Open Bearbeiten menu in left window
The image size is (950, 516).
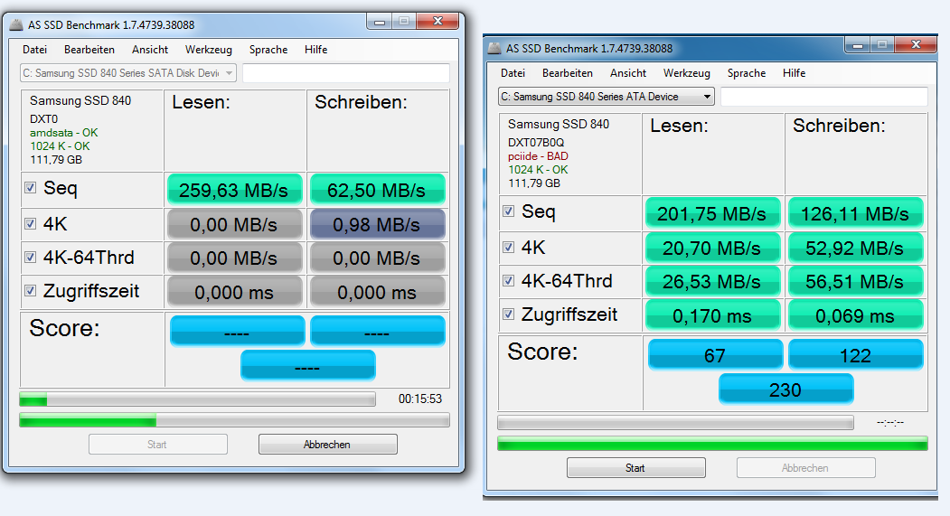(x=89, y=50)
